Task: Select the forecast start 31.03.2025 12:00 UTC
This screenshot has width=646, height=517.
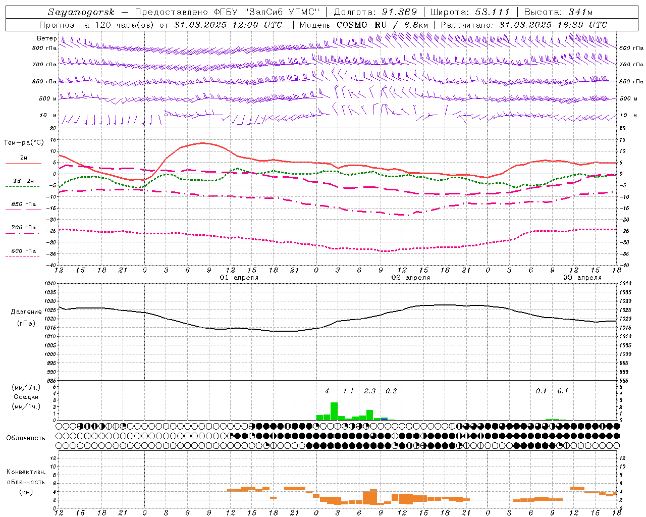Action: point(228,25)
